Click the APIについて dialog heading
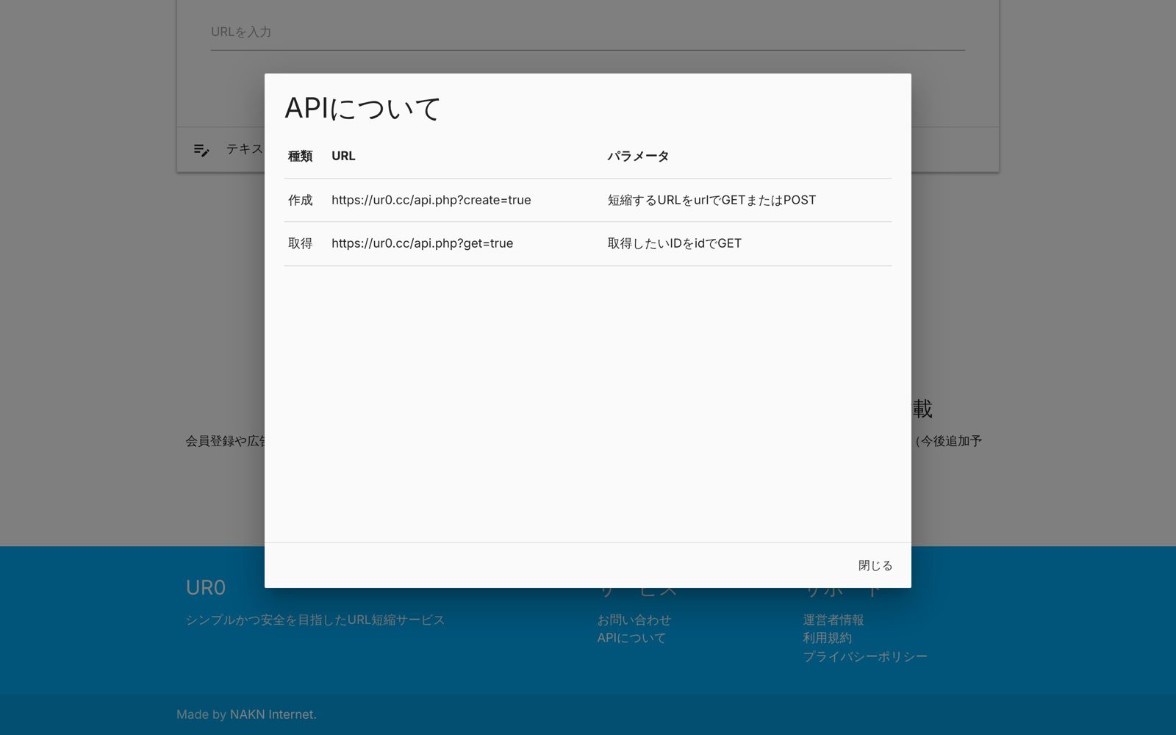 (362, 109)
